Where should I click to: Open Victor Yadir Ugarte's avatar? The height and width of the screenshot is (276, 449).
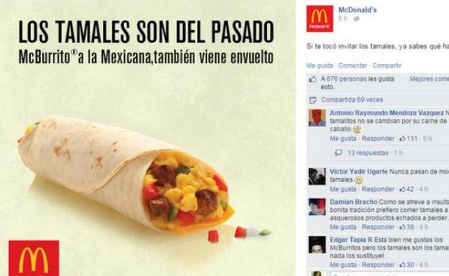[x=317, y=177]
